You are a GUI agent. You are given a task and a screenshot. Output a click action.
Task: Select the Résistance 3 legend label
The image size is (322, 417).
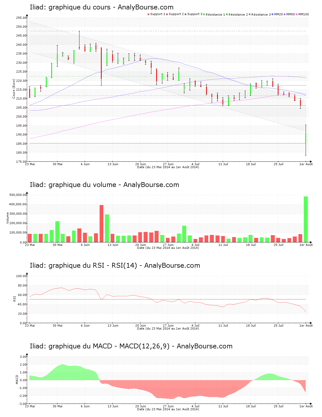pos(261,14)
